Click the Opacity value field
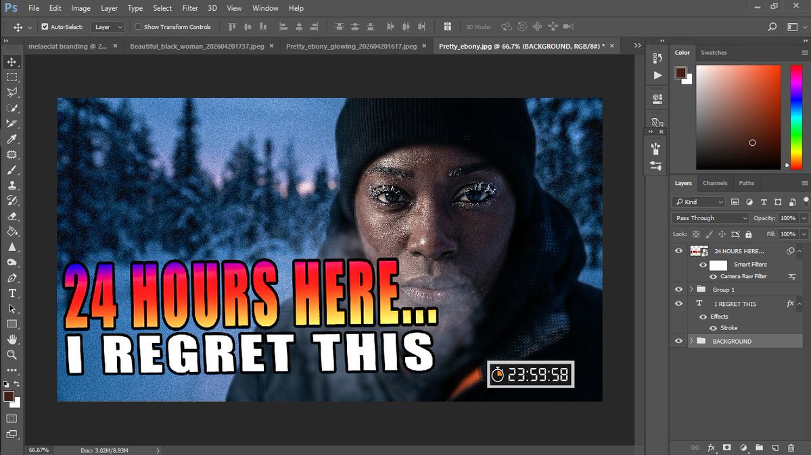The height and width of the screenshot is (455, 811). point(788,218)
